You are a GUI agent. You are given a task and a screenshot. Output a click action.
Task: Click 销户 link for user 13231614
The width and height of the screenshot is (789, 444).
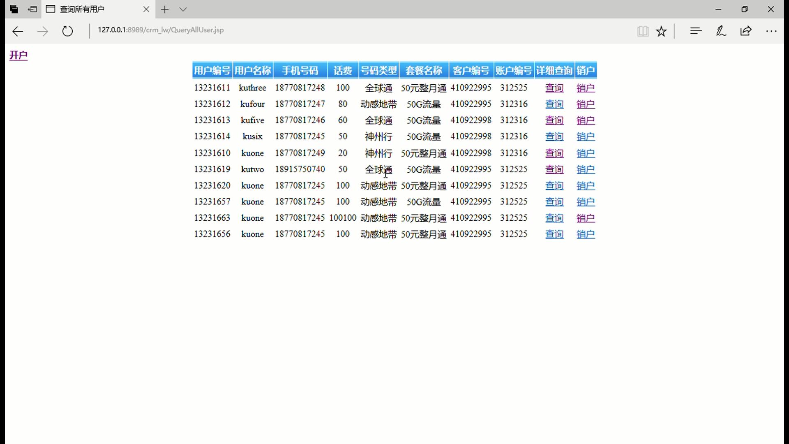click(x=586, y=136)
